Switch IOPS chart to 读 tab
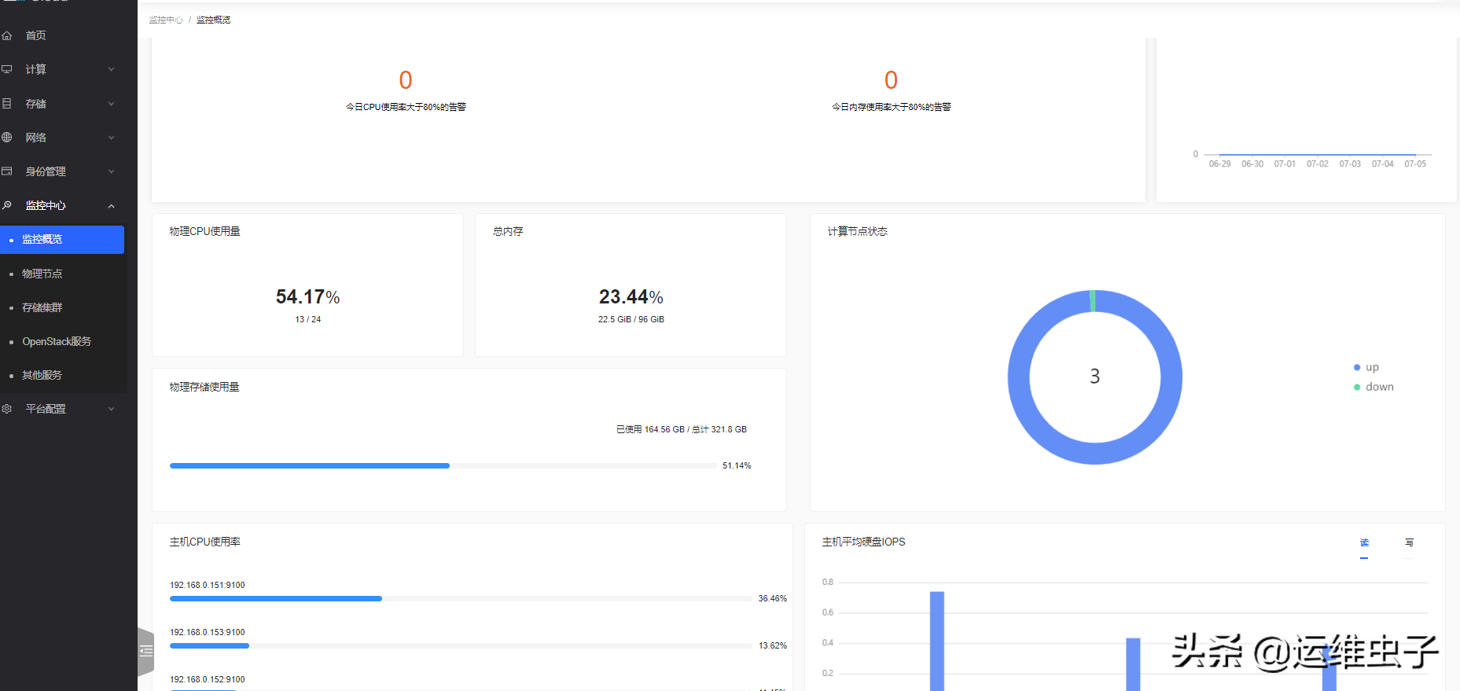The image size is (1460, 691). [1364, 542]
